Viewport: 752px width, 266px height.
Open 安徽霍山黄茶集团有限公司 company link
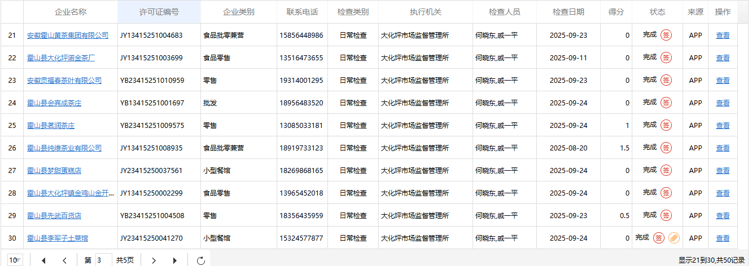point(68,36)
